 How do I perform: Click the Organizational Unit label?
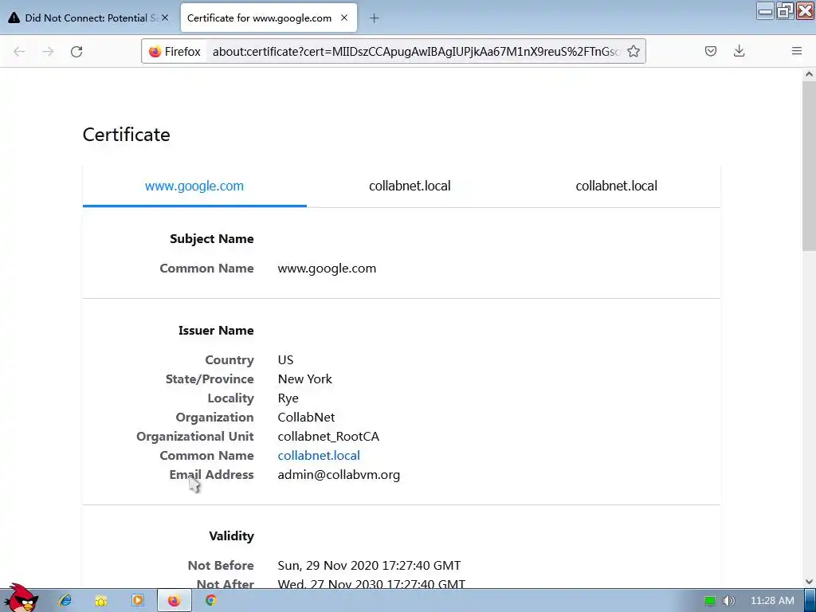click(x=195, y=437)
